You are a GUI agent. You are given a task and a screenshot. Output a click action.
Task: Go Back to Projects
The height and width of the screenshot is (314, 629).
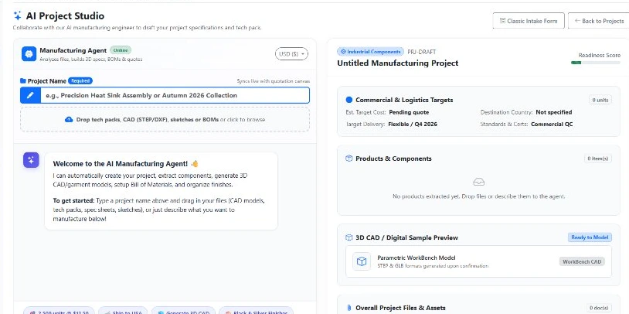(599, 21)
